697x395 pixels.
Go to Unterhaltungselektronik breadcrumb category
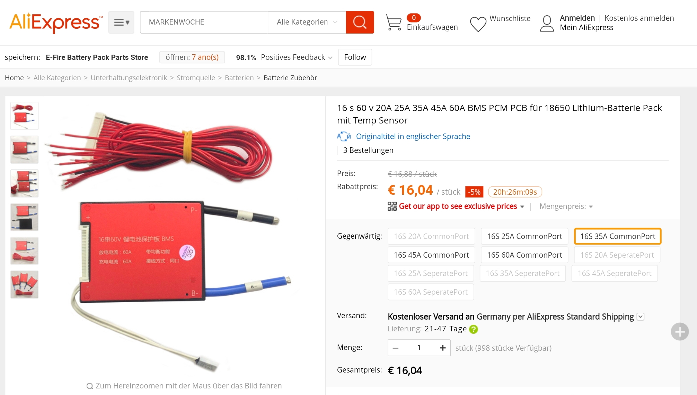pos(129,78)
